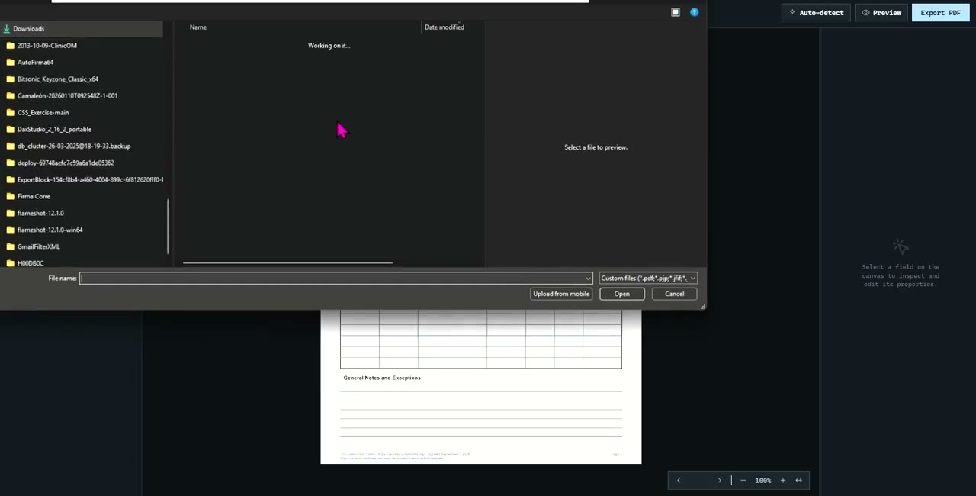This screenshot has width=976, height=496.
Task: Select the Camaleón-20260110T092548Z-1-001 folder
Action: 67,96
